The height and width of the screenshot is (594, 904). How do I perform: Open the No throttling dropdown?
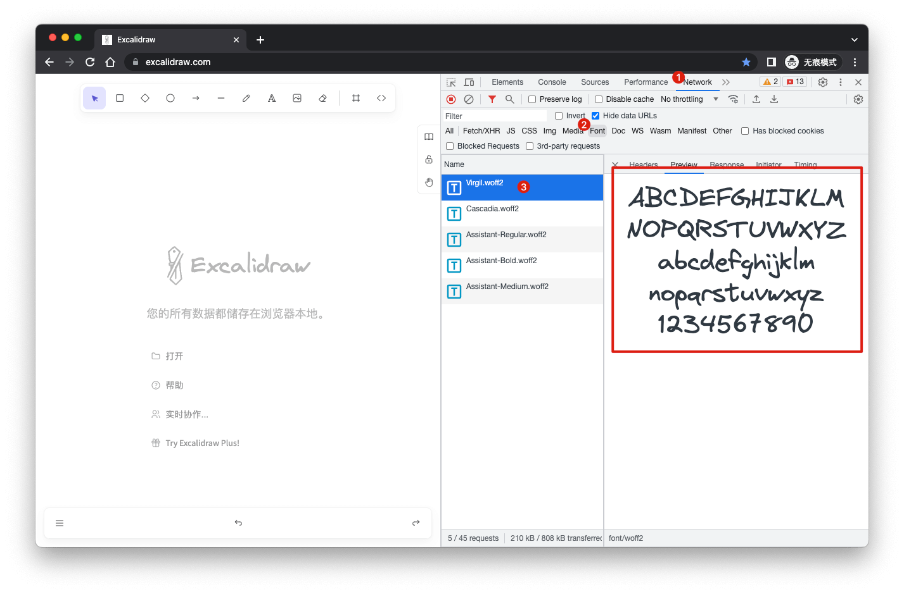pyautogui.click(x=689, y=99)
